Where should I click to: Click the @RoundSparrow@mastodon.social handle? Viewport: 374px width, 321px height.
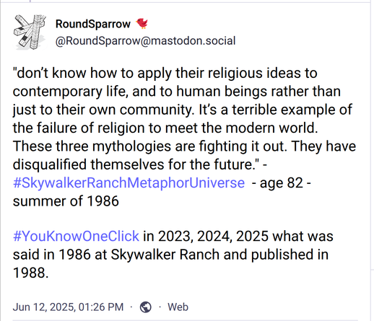click(x=145, y=40)
